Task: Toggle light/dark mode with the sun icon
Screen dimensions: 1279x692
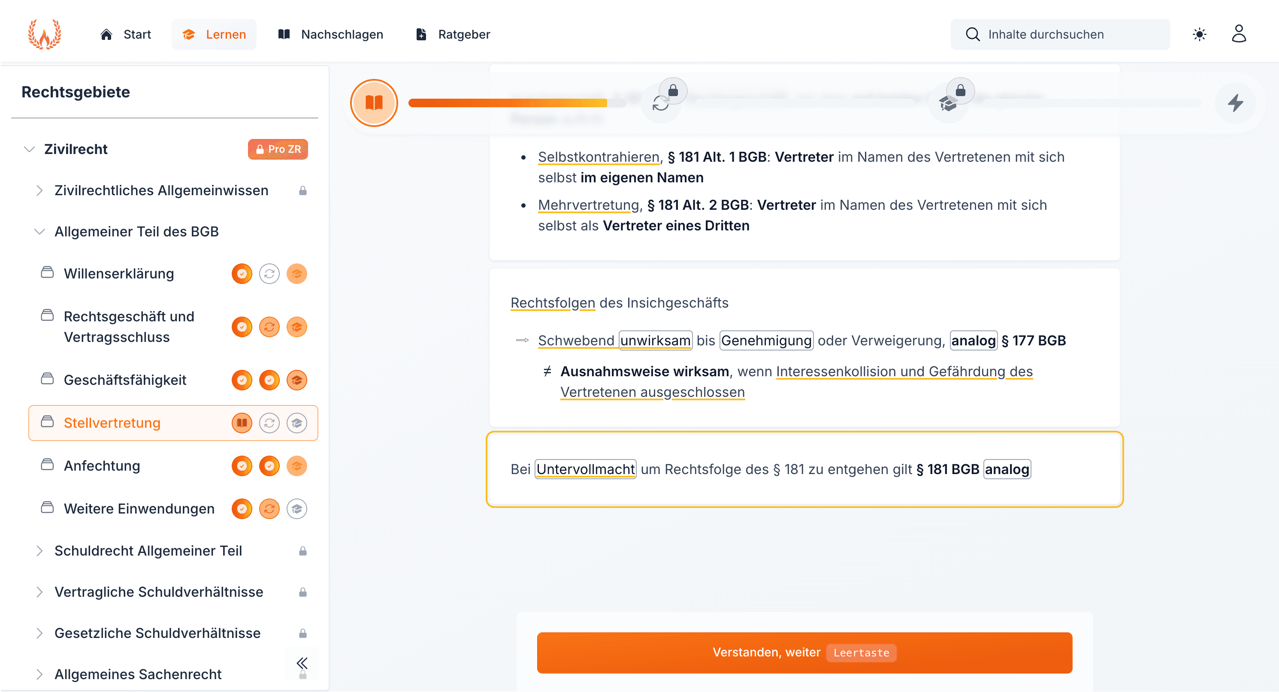Action: point(1200,34)
